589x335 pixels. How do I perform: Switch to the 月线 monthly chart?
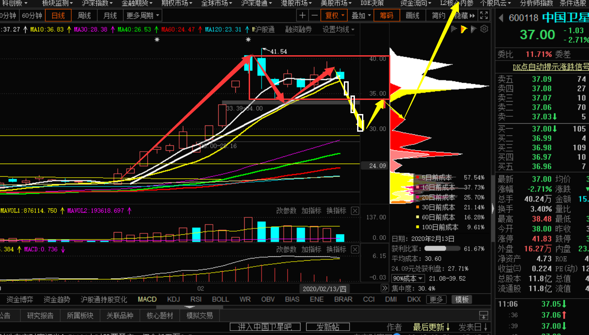click(110, 15)
